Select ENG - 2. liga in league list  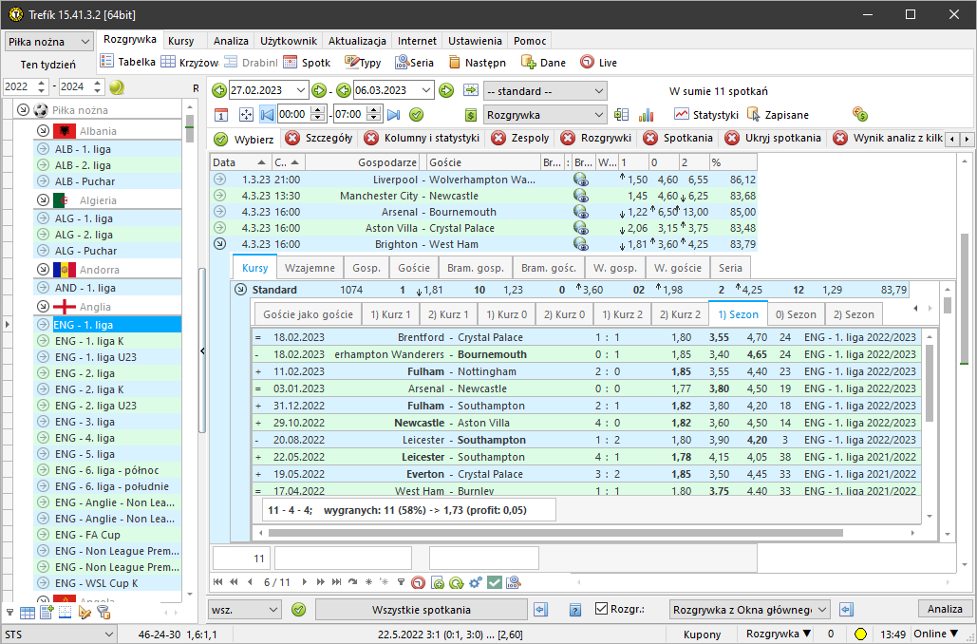point(85,373)
